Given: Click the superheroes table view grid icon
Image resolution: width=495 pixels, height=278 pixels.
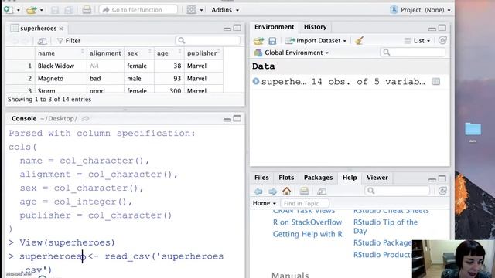Looking at the screenshot, I should pos(436,82).
